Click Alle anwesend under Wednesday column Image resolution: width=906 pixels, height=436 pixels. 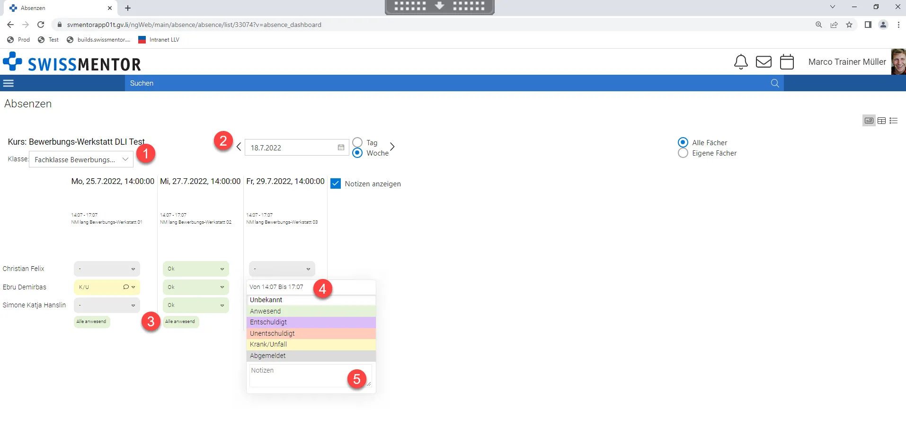[x=180, y=322]
